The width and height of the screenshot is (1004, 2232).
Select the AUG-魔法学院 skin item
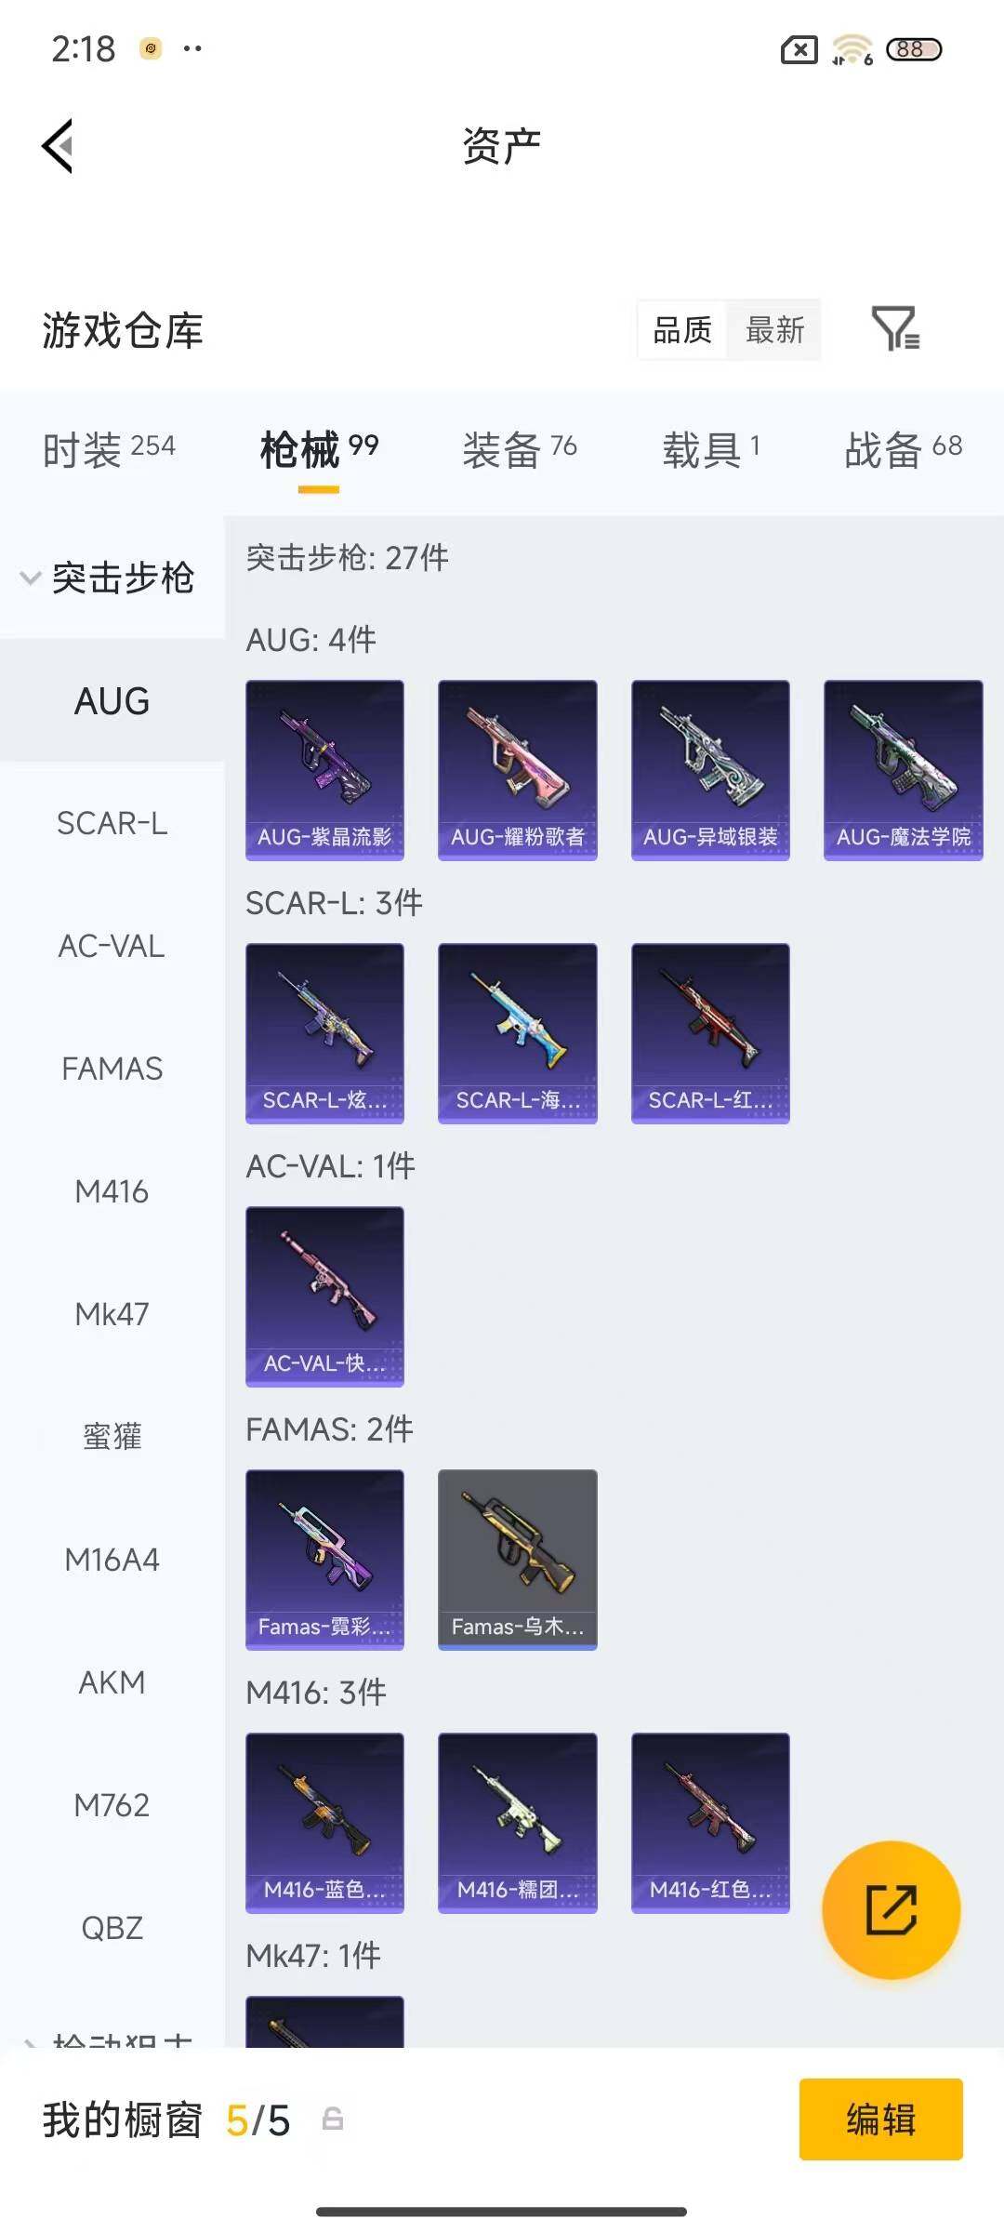903,770
